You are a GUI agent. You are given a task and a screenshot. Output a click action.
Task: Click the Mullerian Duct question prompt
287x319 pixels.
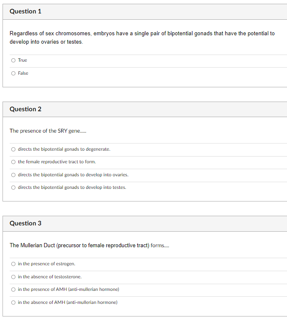[x=89, y=246]
